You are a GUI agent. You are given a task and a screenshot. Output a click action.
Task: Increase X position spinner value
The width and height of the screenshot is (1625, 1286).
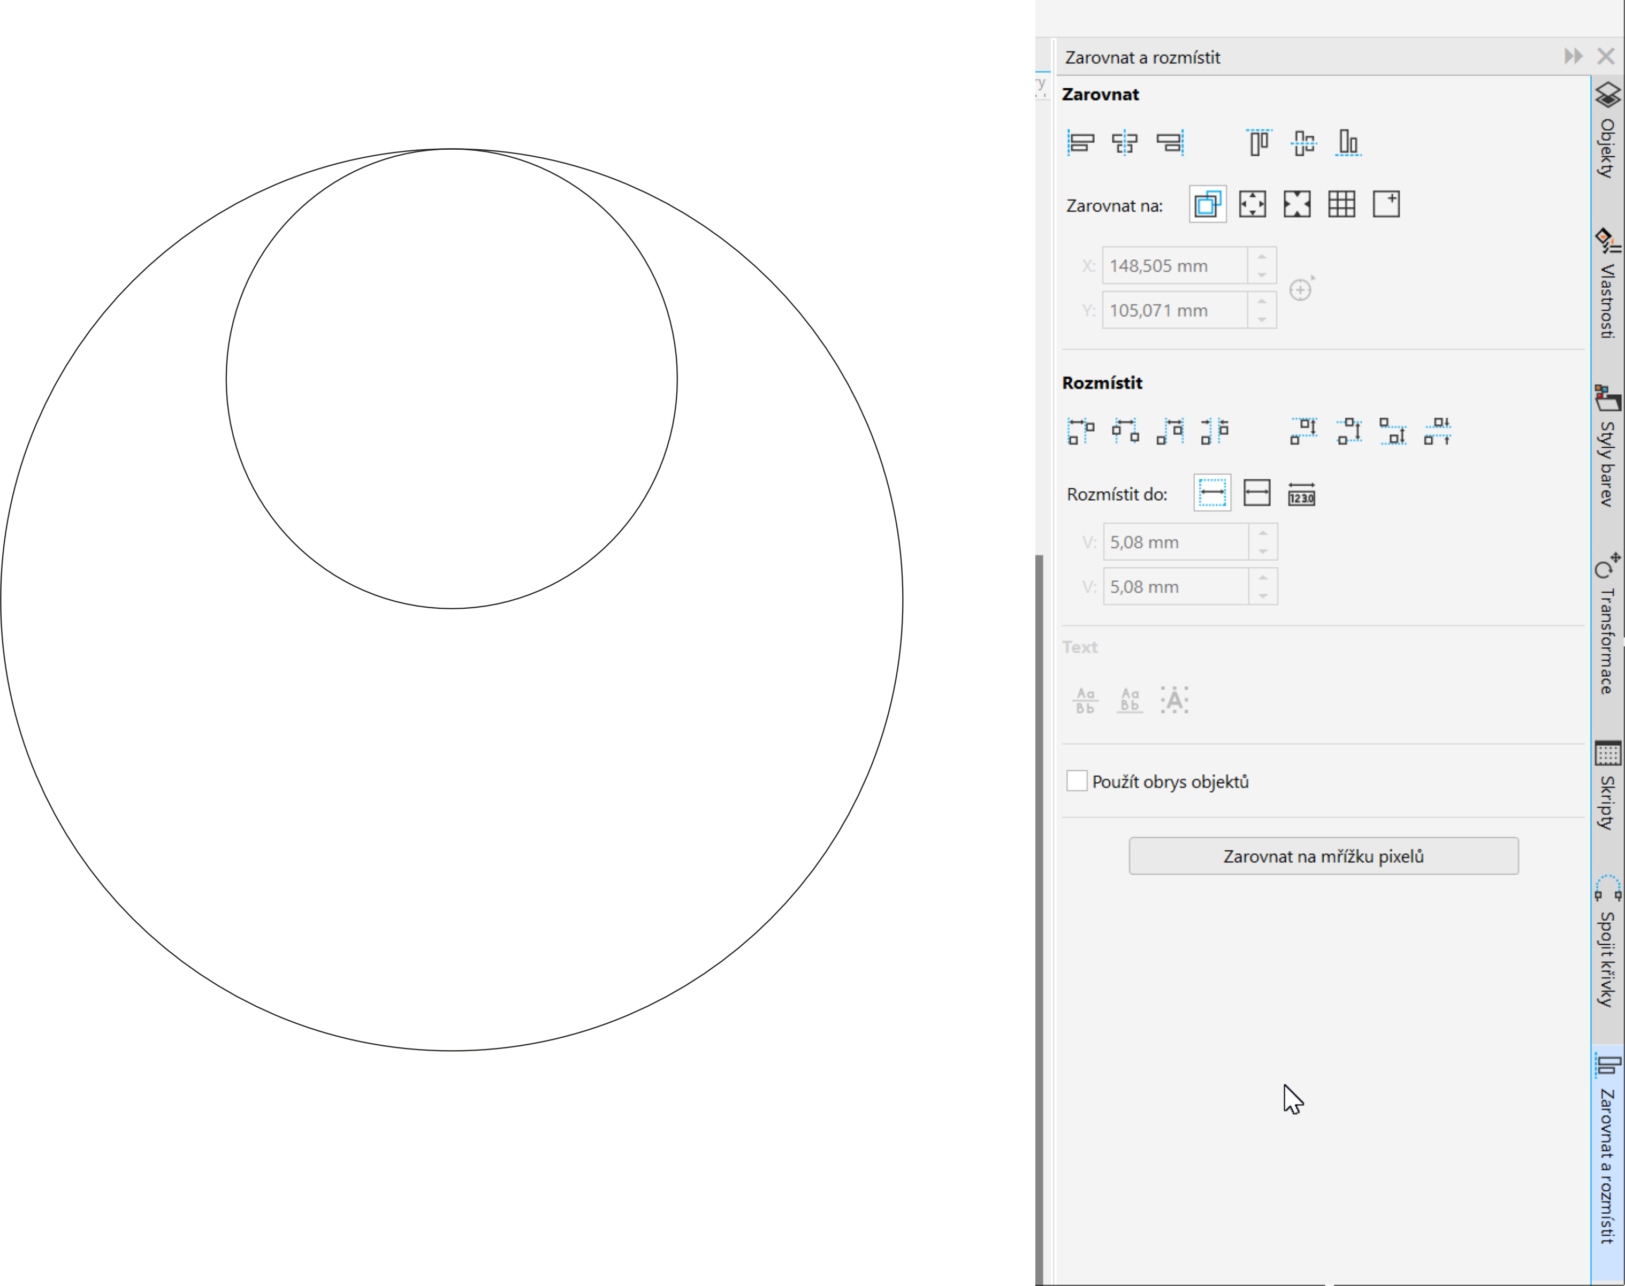tap(1262, 257)
